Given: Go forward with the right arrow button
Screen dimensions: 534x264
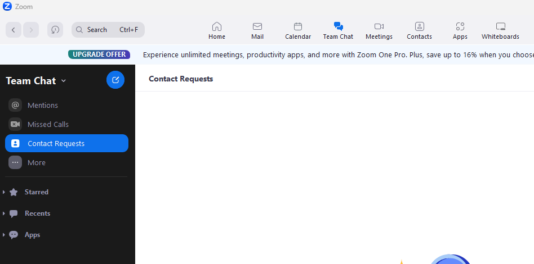Looking at the screenshot, I should [31, 30].
